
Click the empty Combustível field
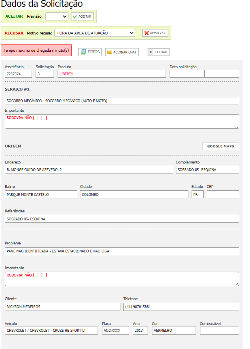219,331
